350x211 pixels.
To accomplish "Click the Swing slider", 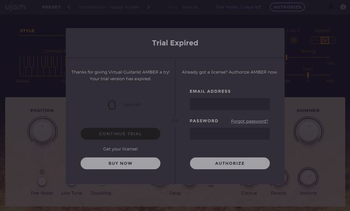I will [308, 57].
